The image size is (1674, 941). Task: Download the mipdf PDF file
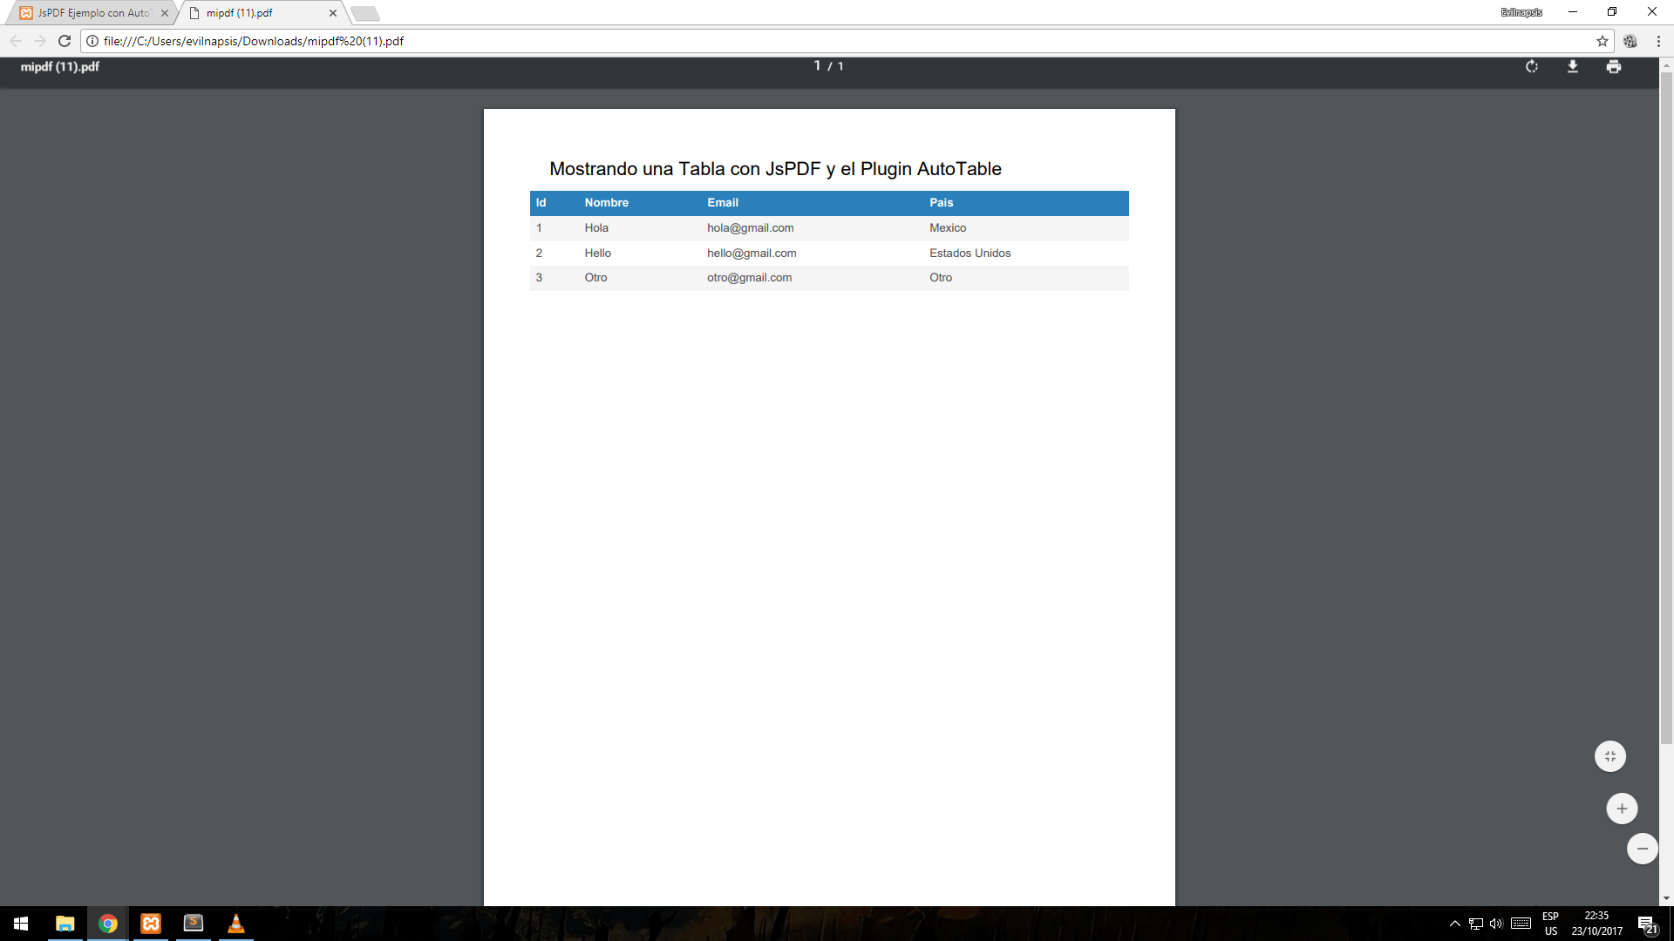1573,66
